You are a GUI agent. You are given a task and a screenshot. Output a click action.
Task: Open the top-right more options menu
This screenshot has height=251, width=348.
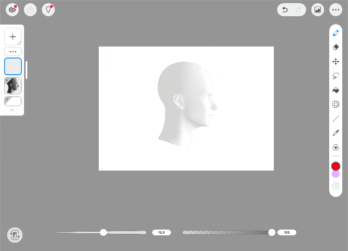[335, 10]
